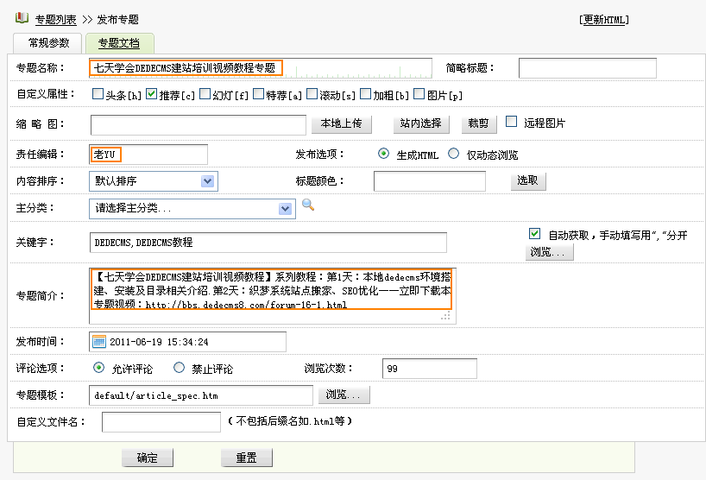Switch to the 常规参数 tab

[x=48, y=43]
